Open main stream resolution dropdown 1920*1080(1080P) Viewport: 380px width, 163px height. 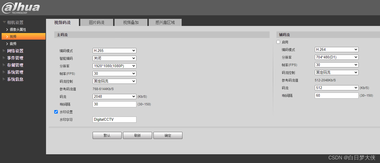[x=115, y=66]
